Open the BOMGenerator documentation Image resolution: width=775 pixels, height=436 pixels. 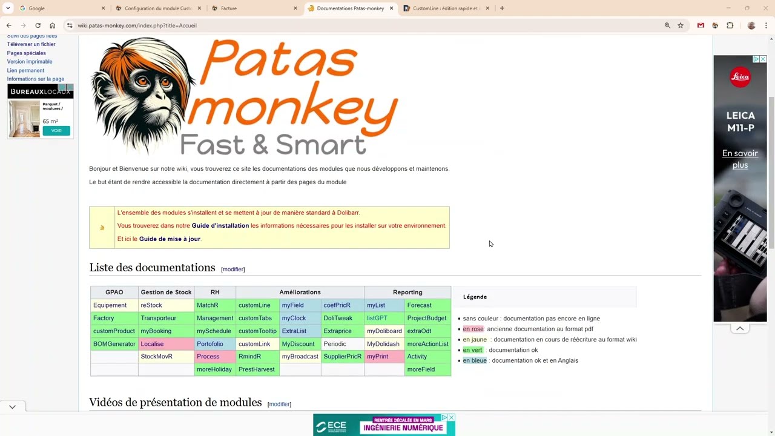[x=114, y=344]
